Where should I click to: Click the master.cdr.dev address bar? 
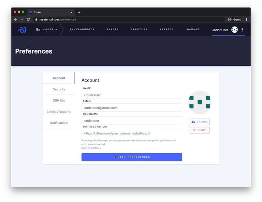129,19
